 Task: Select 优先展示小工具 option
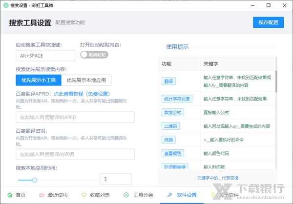pos(39,80)
